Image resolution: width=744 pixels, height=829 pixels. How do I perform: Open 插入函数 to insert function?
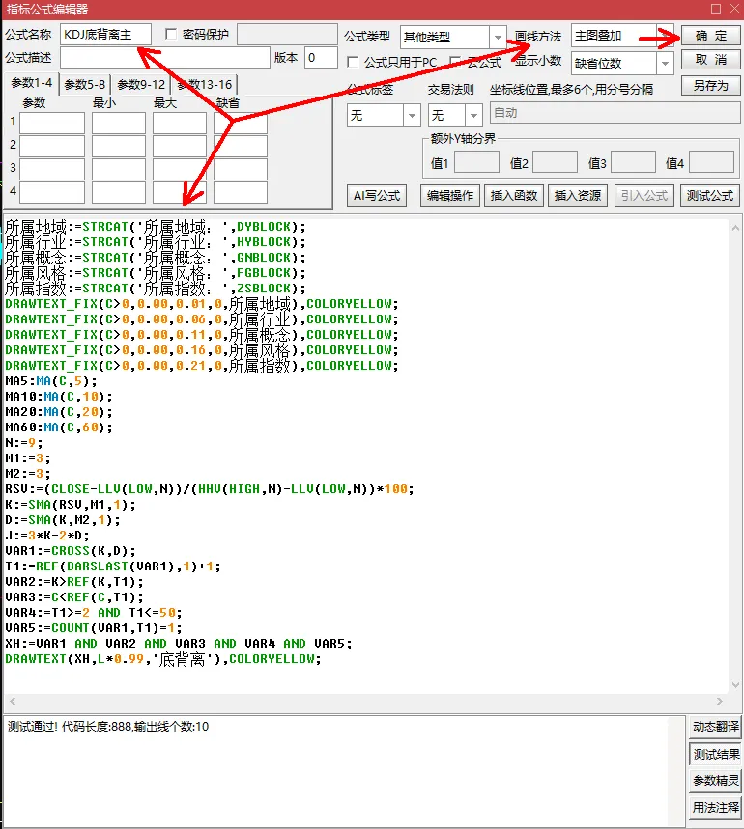click(x=514, y=196)
